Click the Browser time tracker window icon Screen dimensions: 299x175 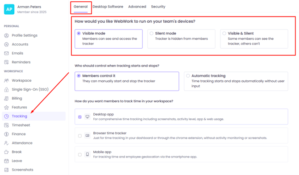tap(87, 136)
